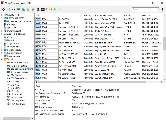Open the OSD panel icon
This screenshot has height=120, width=166.
point(43,9)
